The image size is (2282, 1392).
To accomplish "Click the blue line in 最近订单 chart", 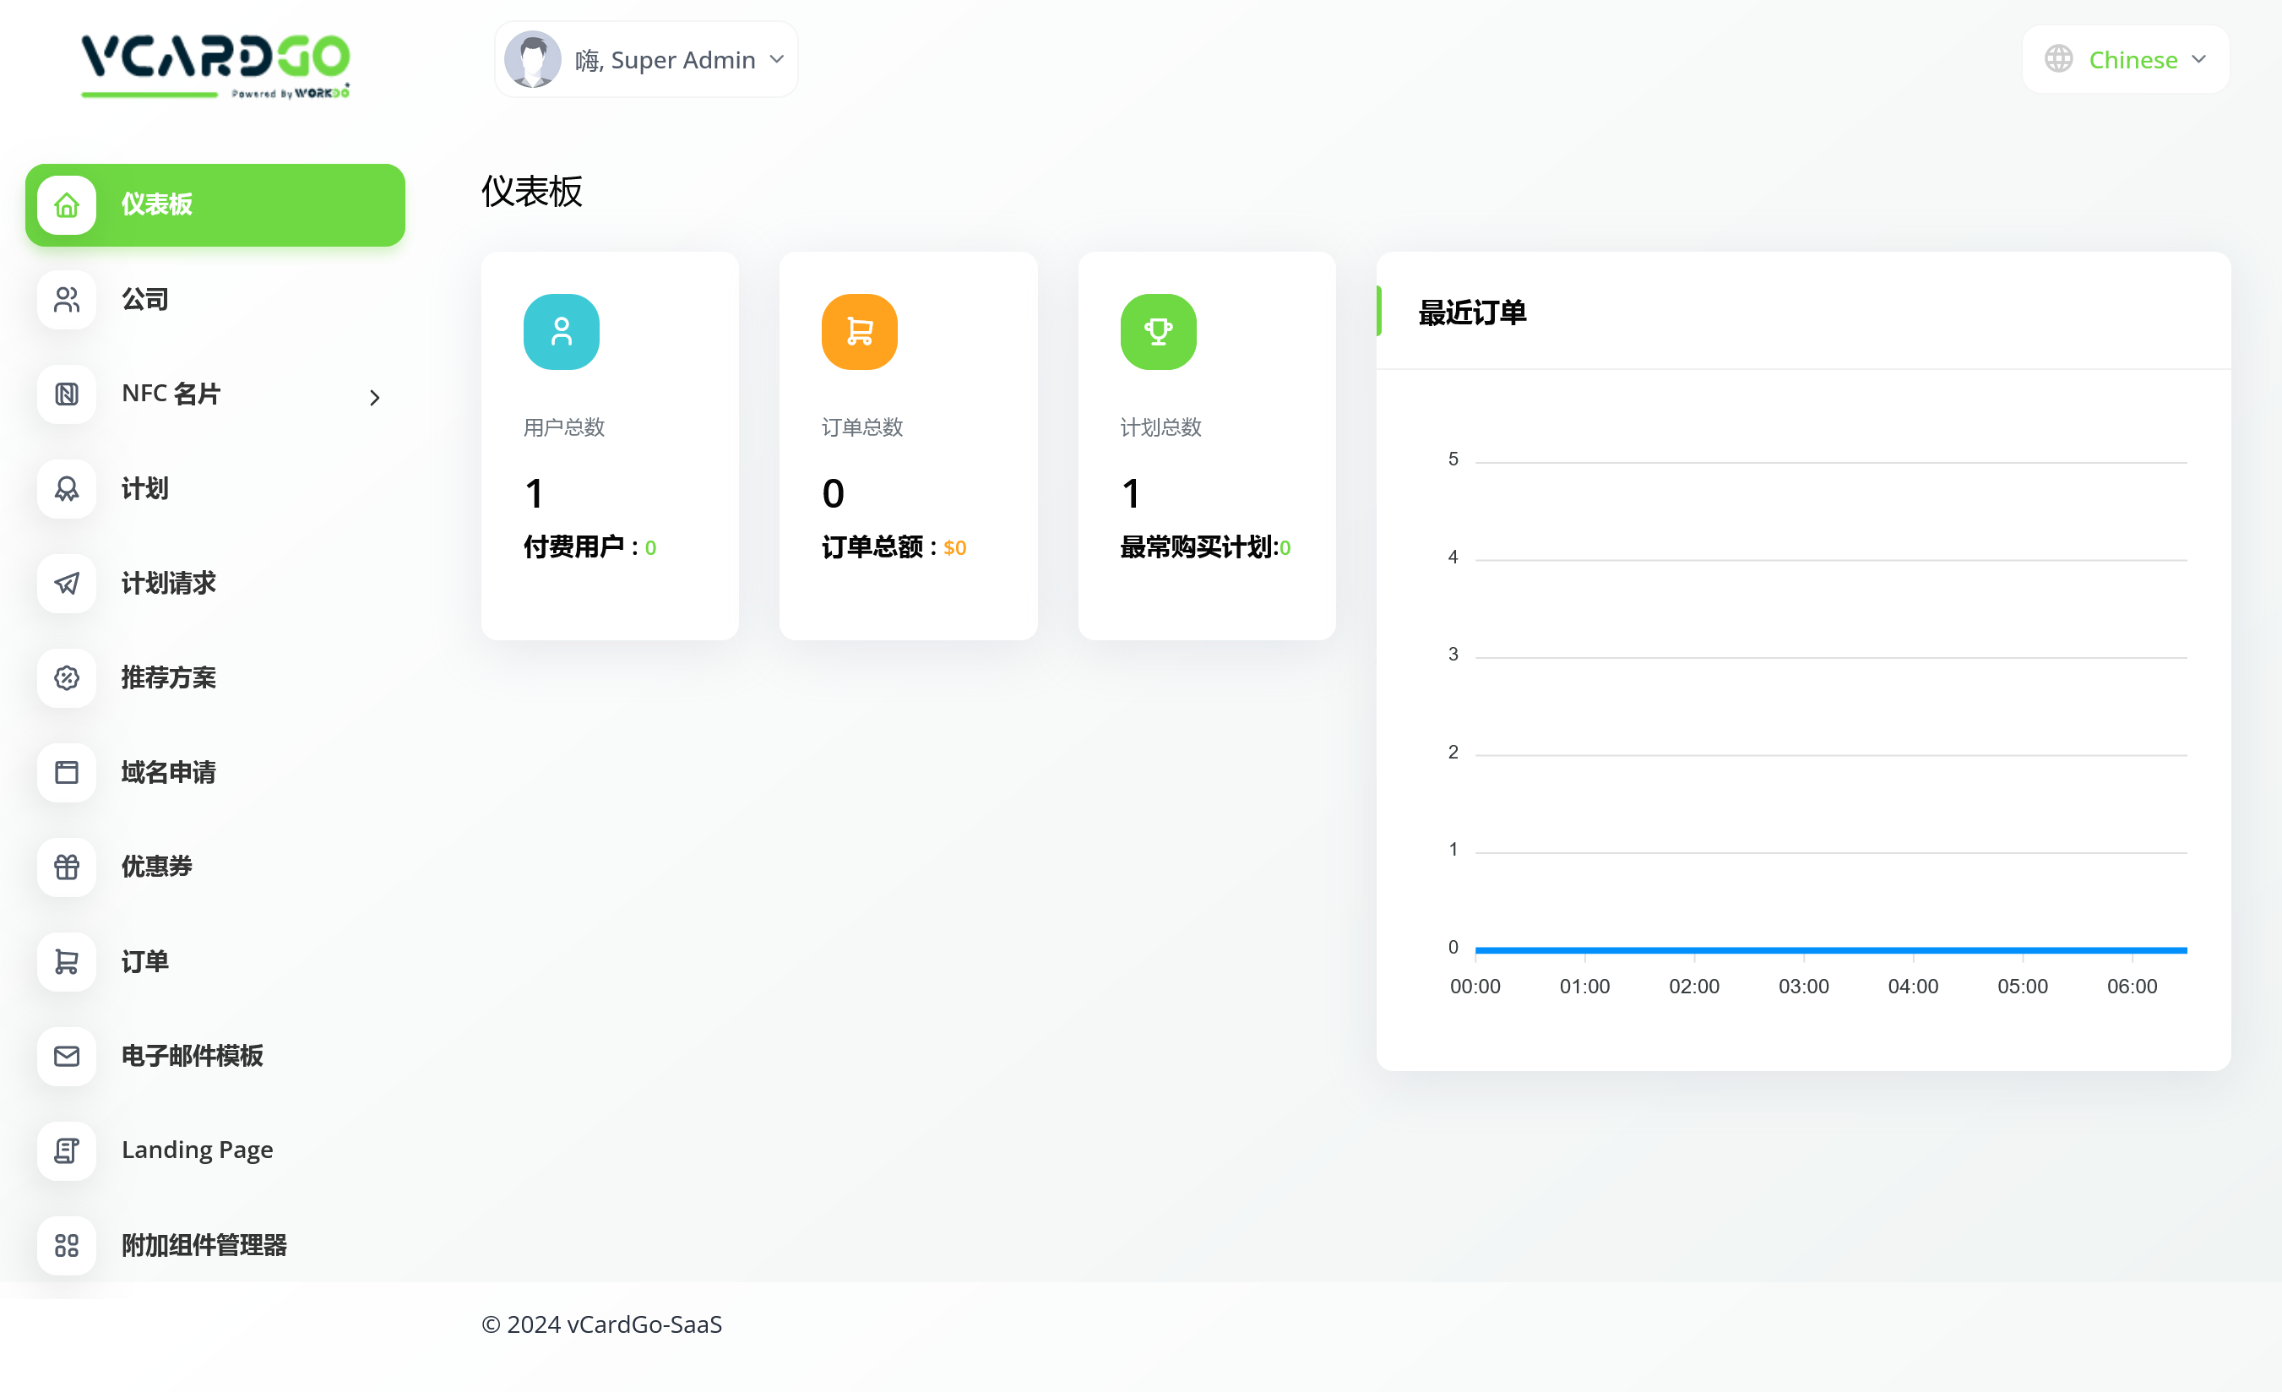I will (x=1830, y=950).
